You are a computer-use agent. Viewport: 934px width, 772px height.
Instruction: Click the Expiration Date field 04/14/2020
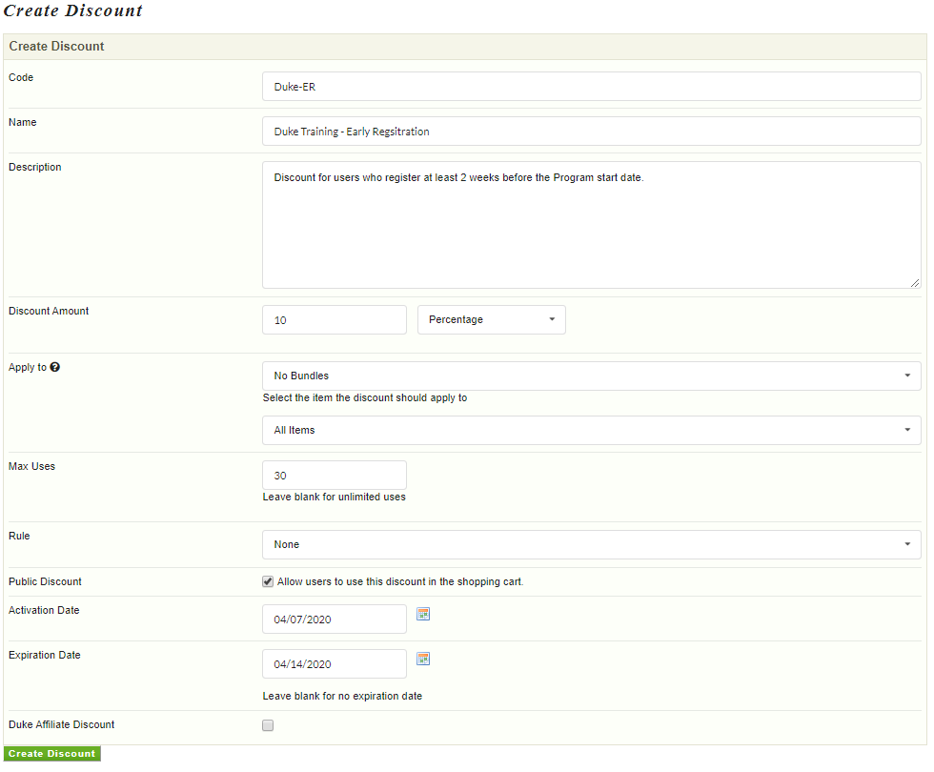click(x=335, y=663)
